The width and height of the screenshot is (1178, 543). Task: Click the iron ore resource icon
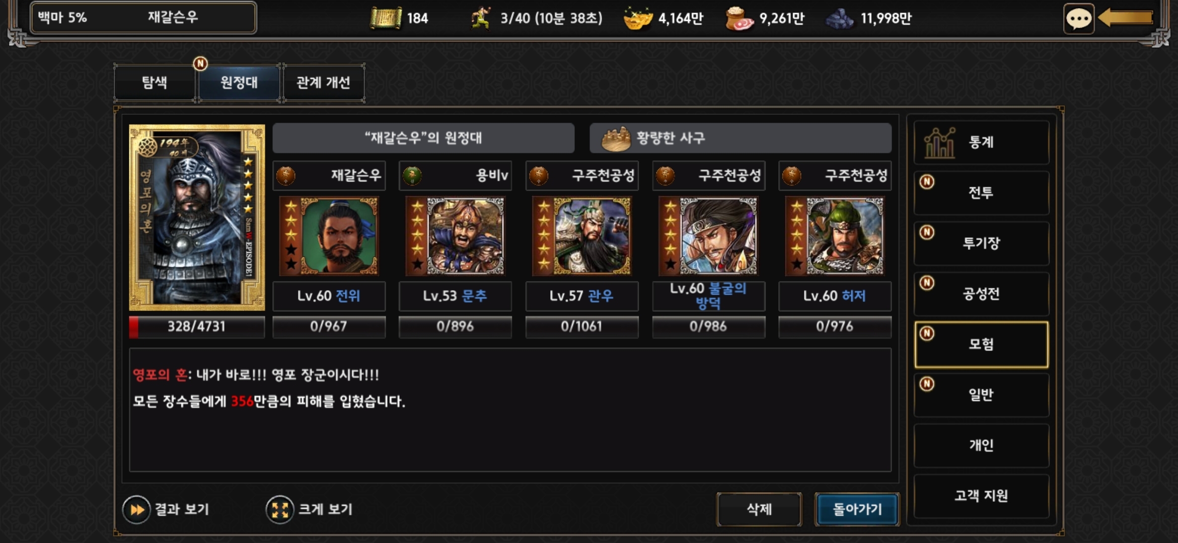point(840,19)
